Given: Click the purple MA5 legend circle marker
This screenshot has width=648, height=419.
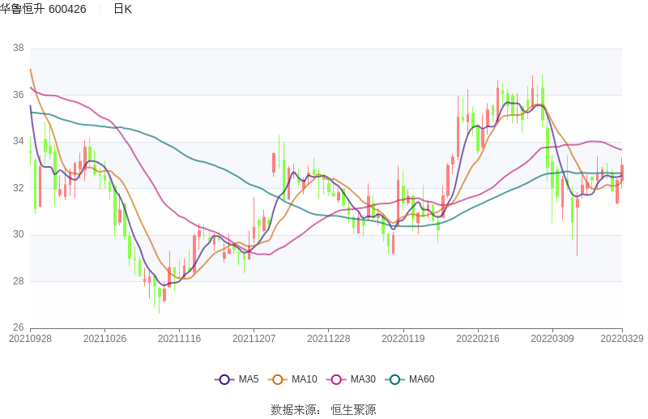Looking at the screenshot, I should [224, 379].
